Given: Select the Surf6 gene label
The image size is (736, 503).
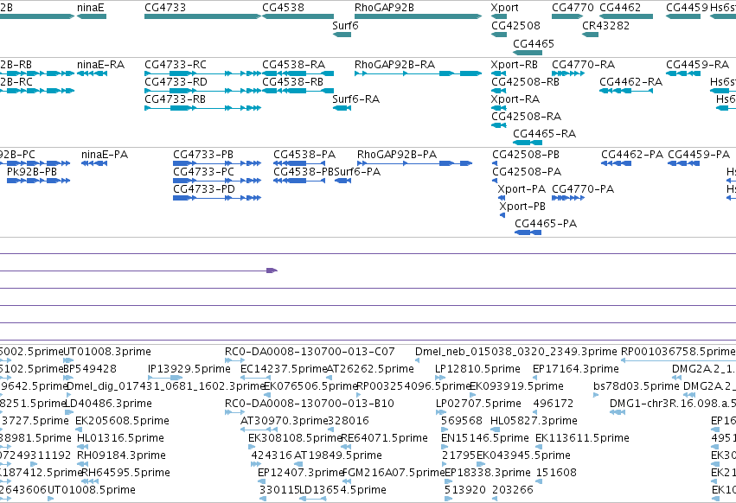Looking at the screenshot, I should click(x=345, y=26).
